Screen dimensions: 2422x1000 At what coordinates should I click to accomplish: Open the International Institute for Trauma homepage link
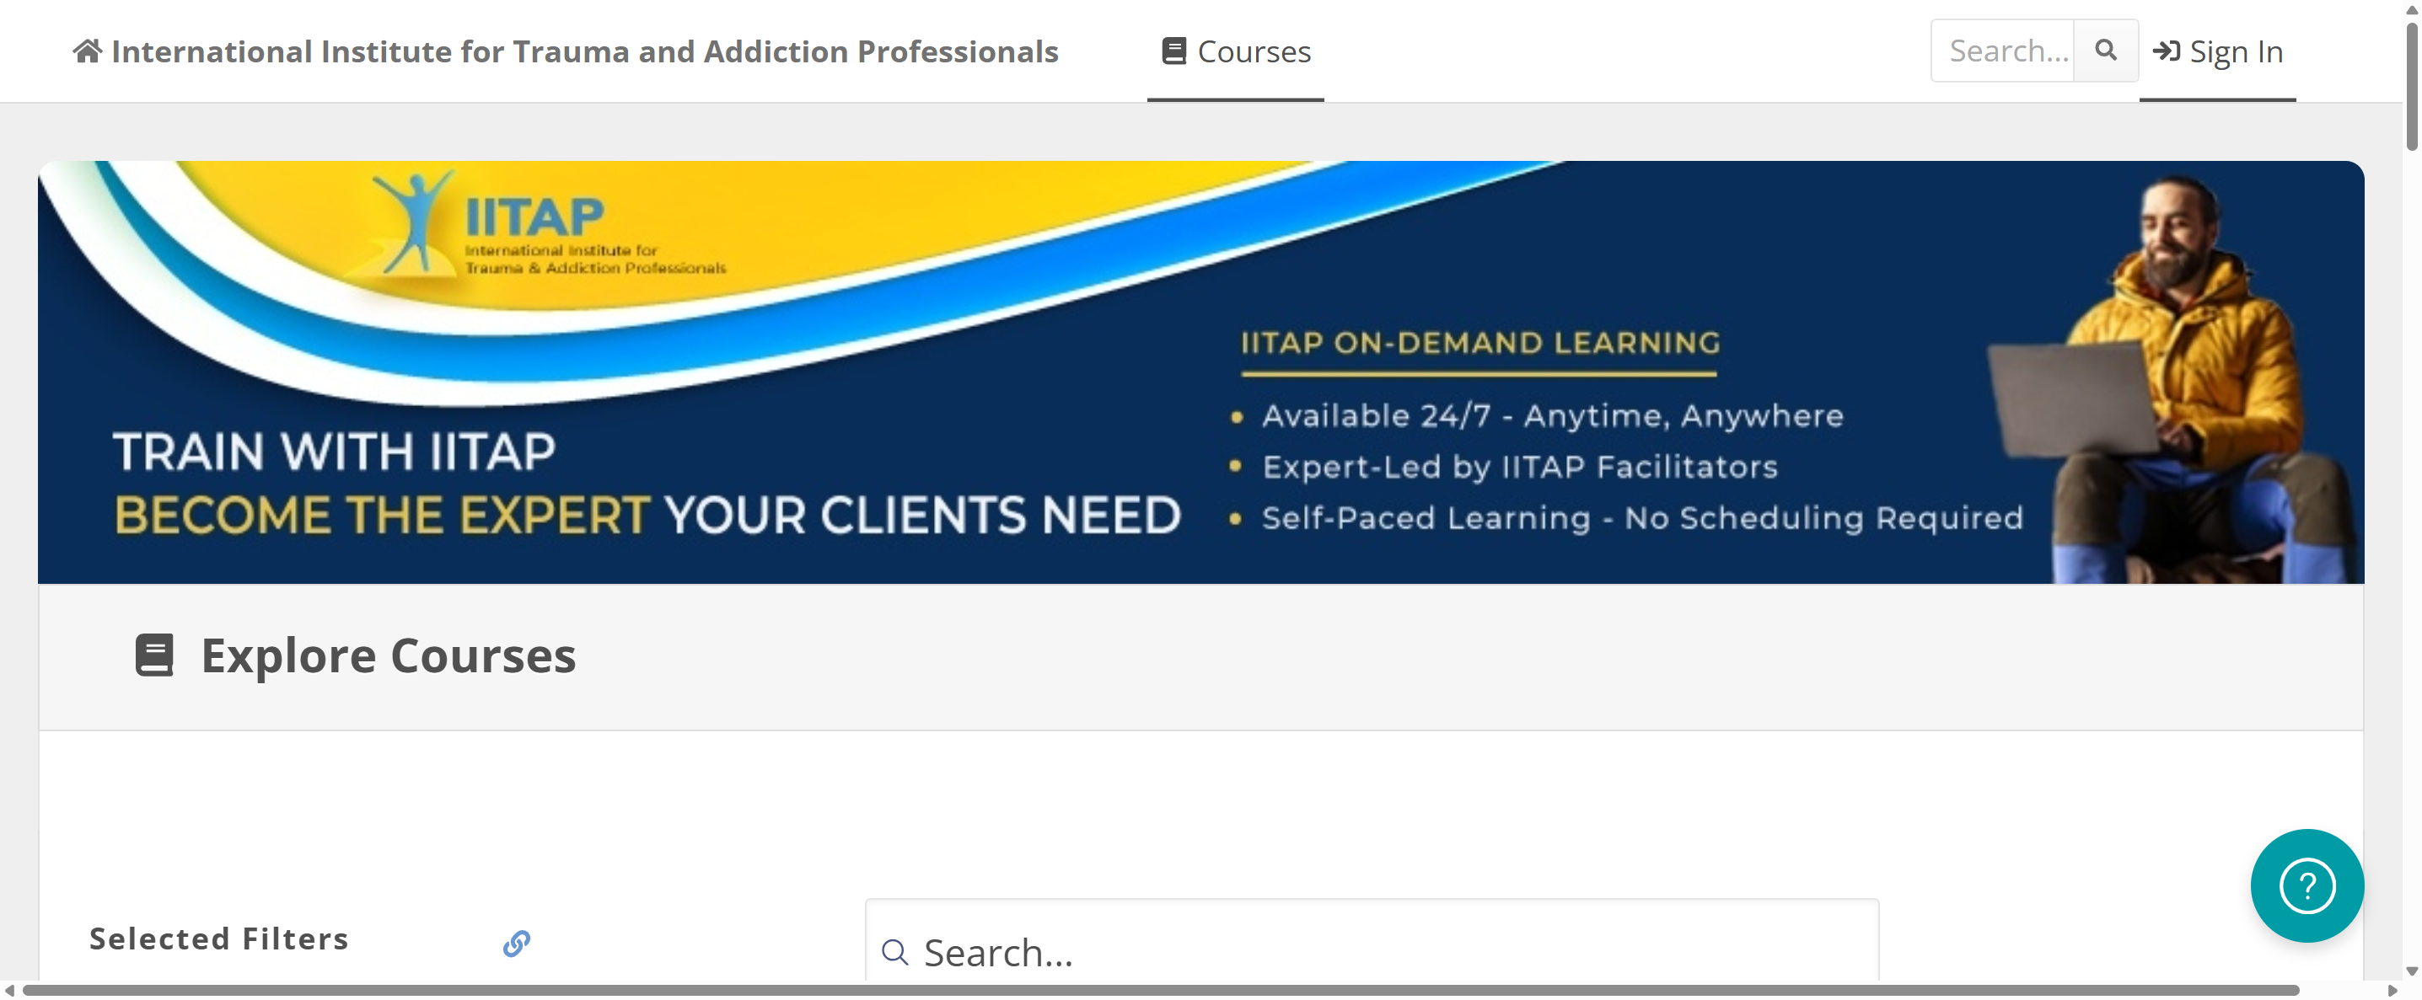pyautogui.click(x=566, y=51)
